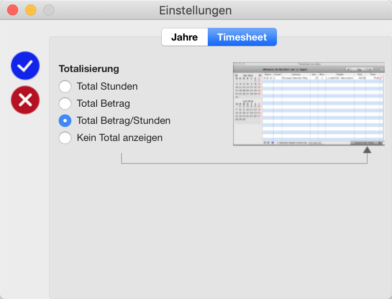
Task: Close the Einstellungen window
Action: [x=13, y=10]
